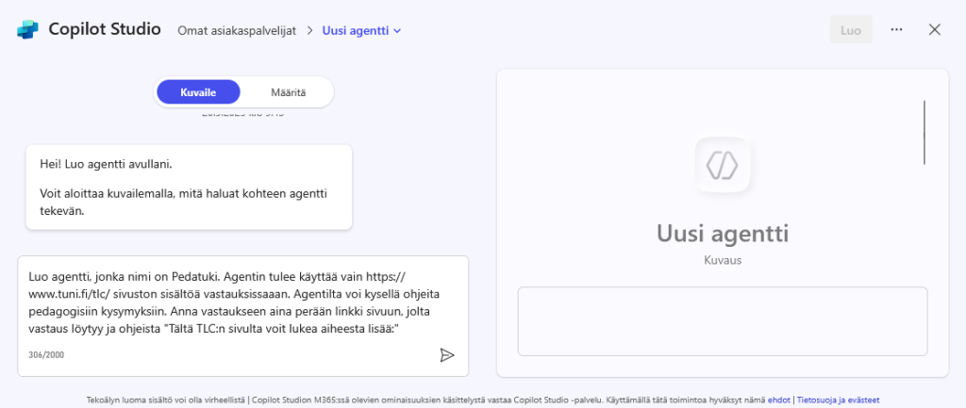The height and width of the screenshot is (408, 966).
Task: Click the Kuvaus label under the agent name
Action: tap(722, 258)
